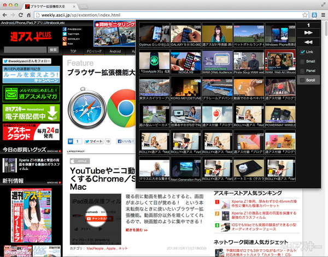Select the ブラウザー拡張機能大全 browser tab
328x257 pixels.
(50, 7)
